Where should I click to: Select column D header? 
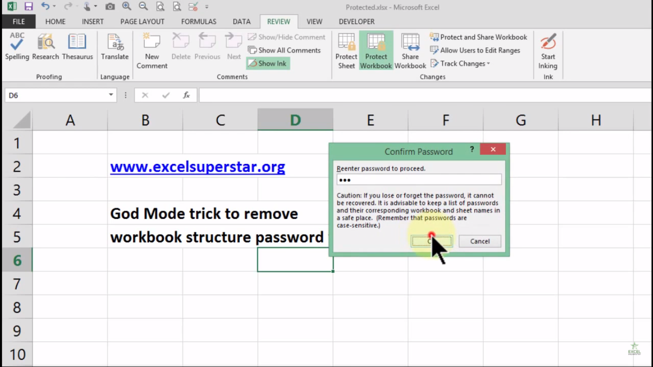295,120
